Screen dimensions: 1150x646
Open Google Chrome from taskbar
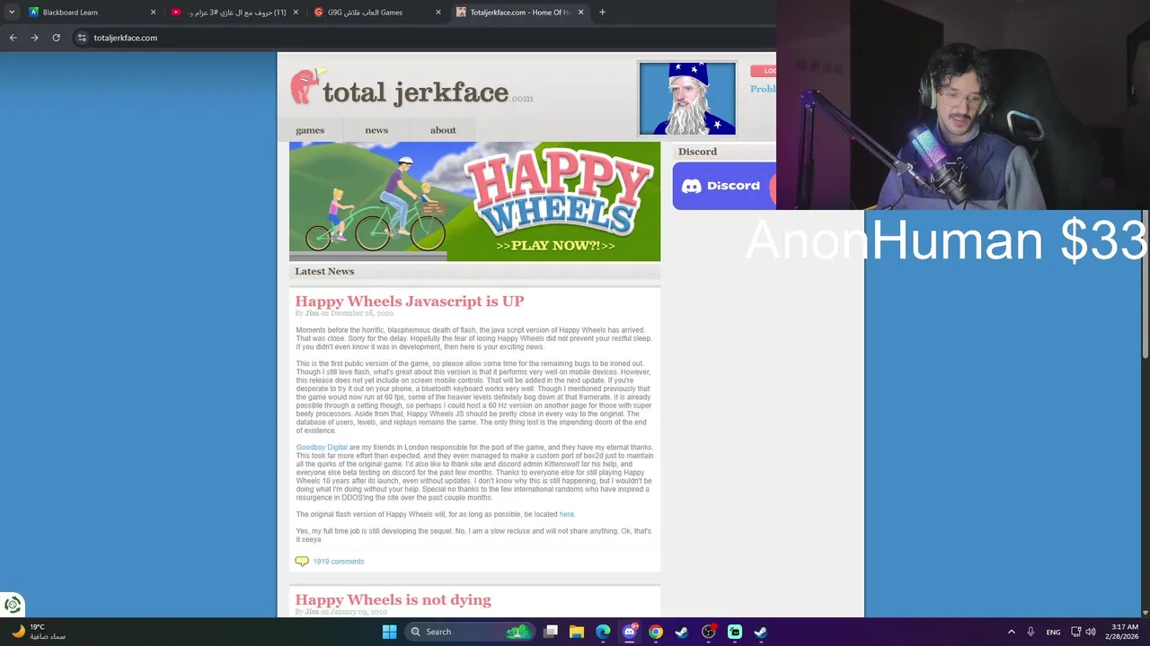656,632
